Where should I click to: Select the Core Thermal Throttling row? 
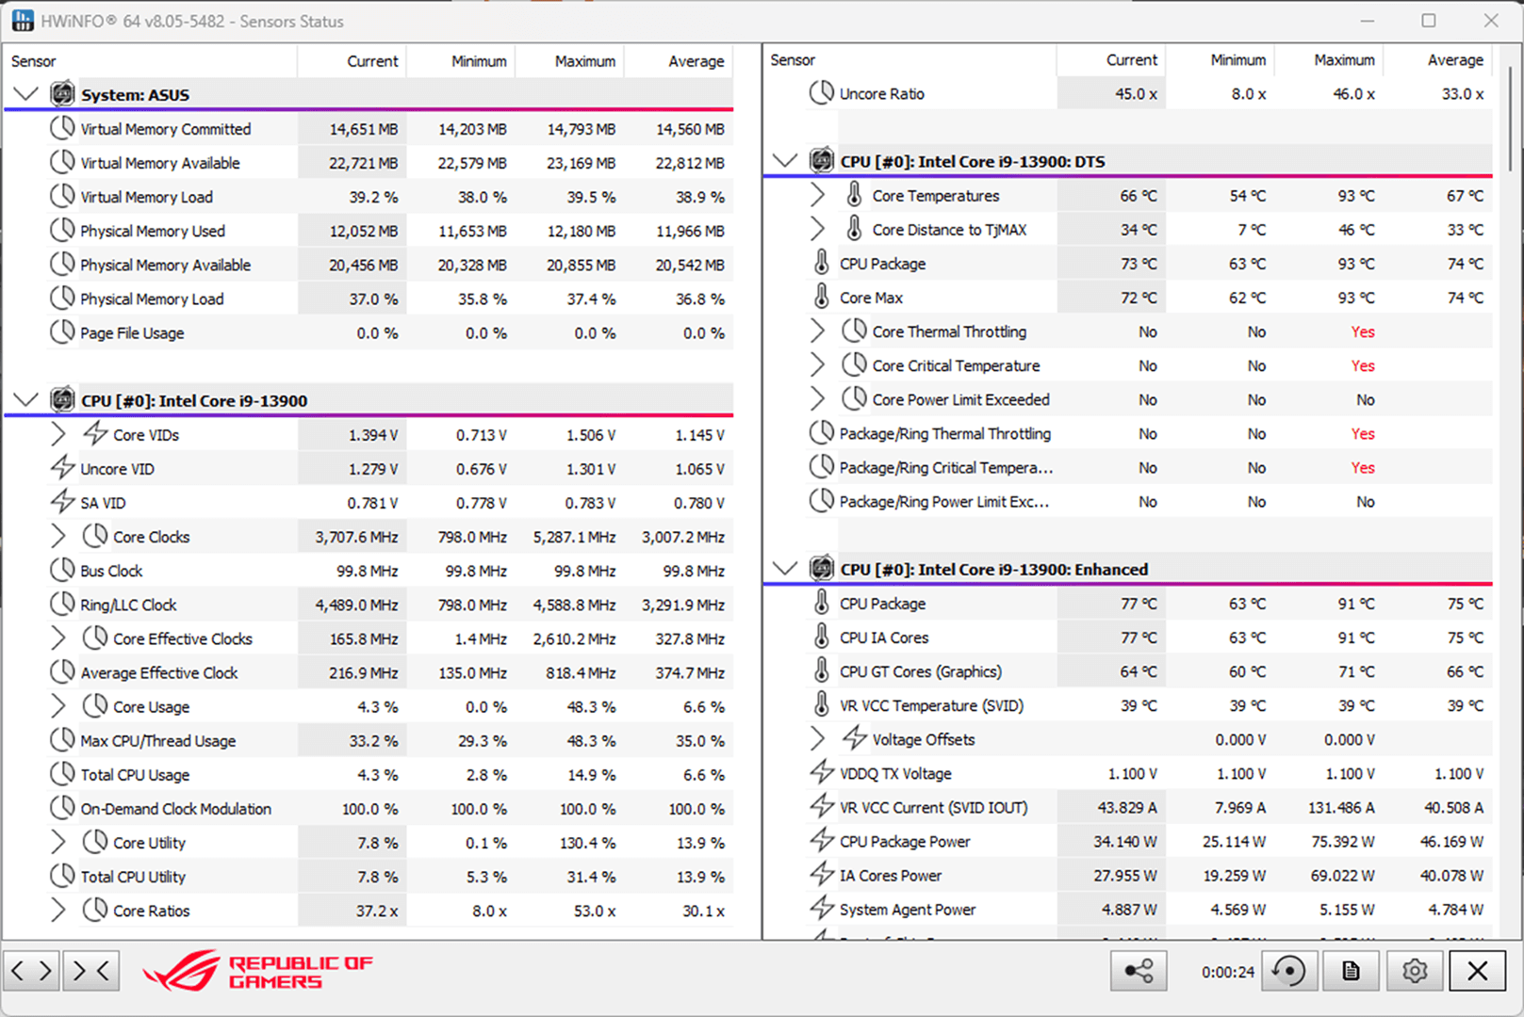pos(949,331)
